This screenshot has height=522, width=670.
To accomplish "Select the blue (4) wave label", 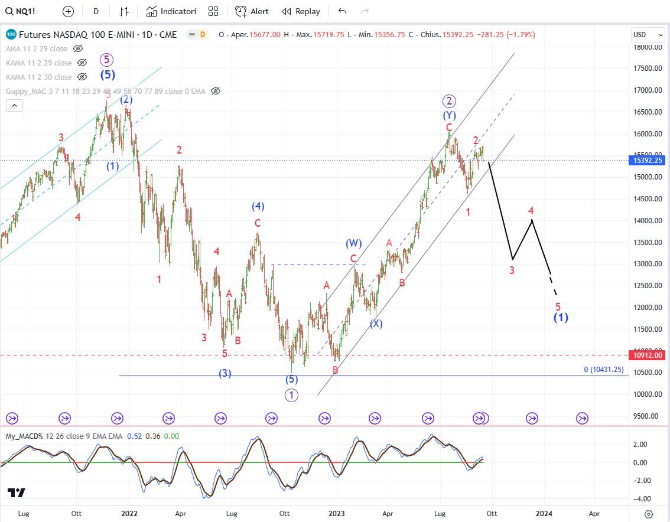I will pos(258,207).
